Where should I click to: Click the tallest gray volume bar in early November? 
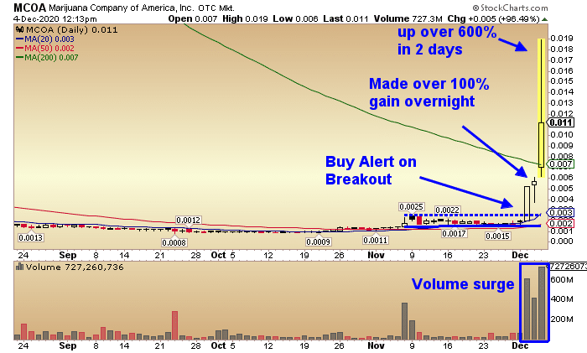point(404,321)
